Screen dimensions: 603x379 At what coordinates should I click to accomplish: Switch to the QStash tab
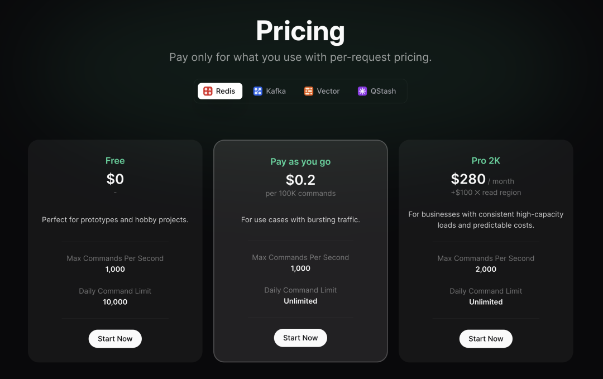coord(377,90)
